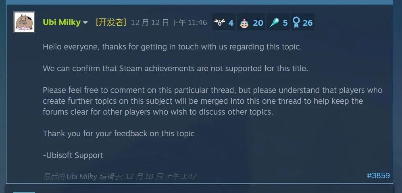This screenshot has height=193, width=402.
Task: Click the Steam achievements not supported sentence
Action: (x=175, y=68)
